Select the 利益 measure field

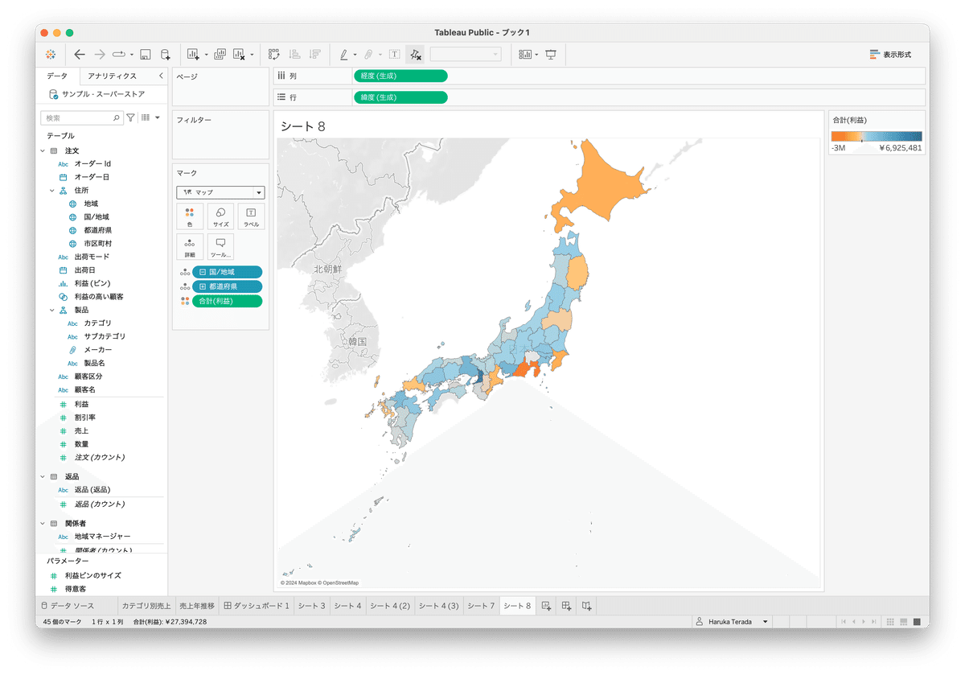(81, 404)
